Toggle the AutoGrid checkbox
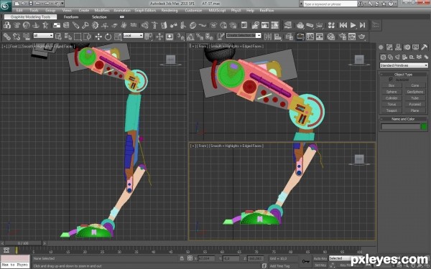Viewport: 431px width, 269px height. 391,80
